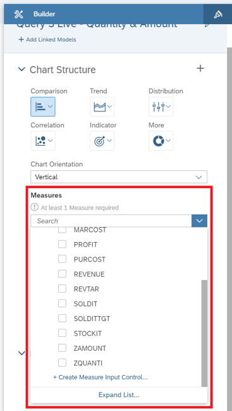Collapse the Chart Structure section
232x411 pixels.
pos(21,70)
